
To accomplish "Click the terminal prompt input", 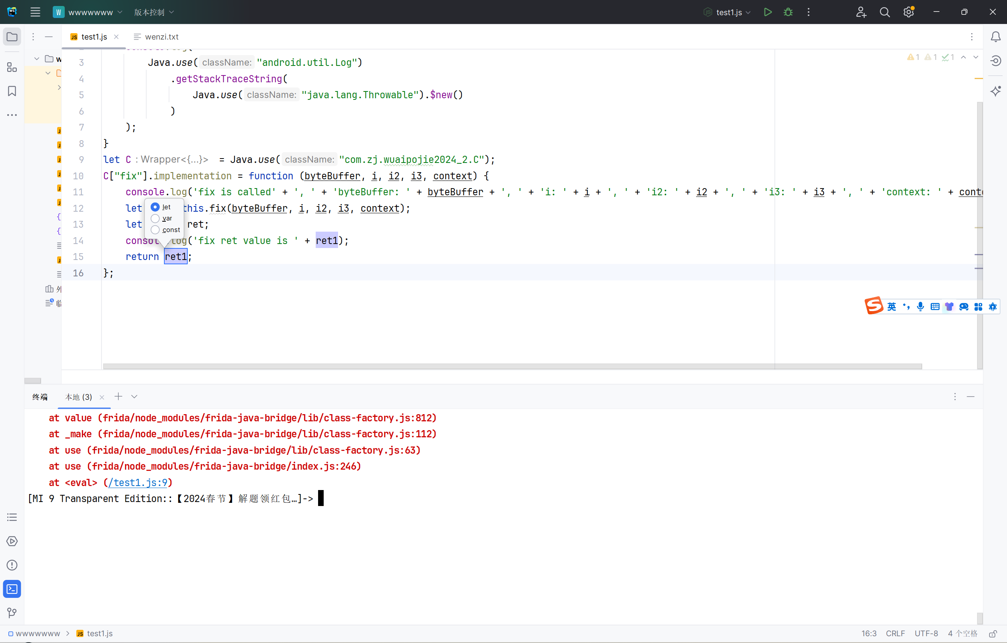I will (x=321, y=498).
